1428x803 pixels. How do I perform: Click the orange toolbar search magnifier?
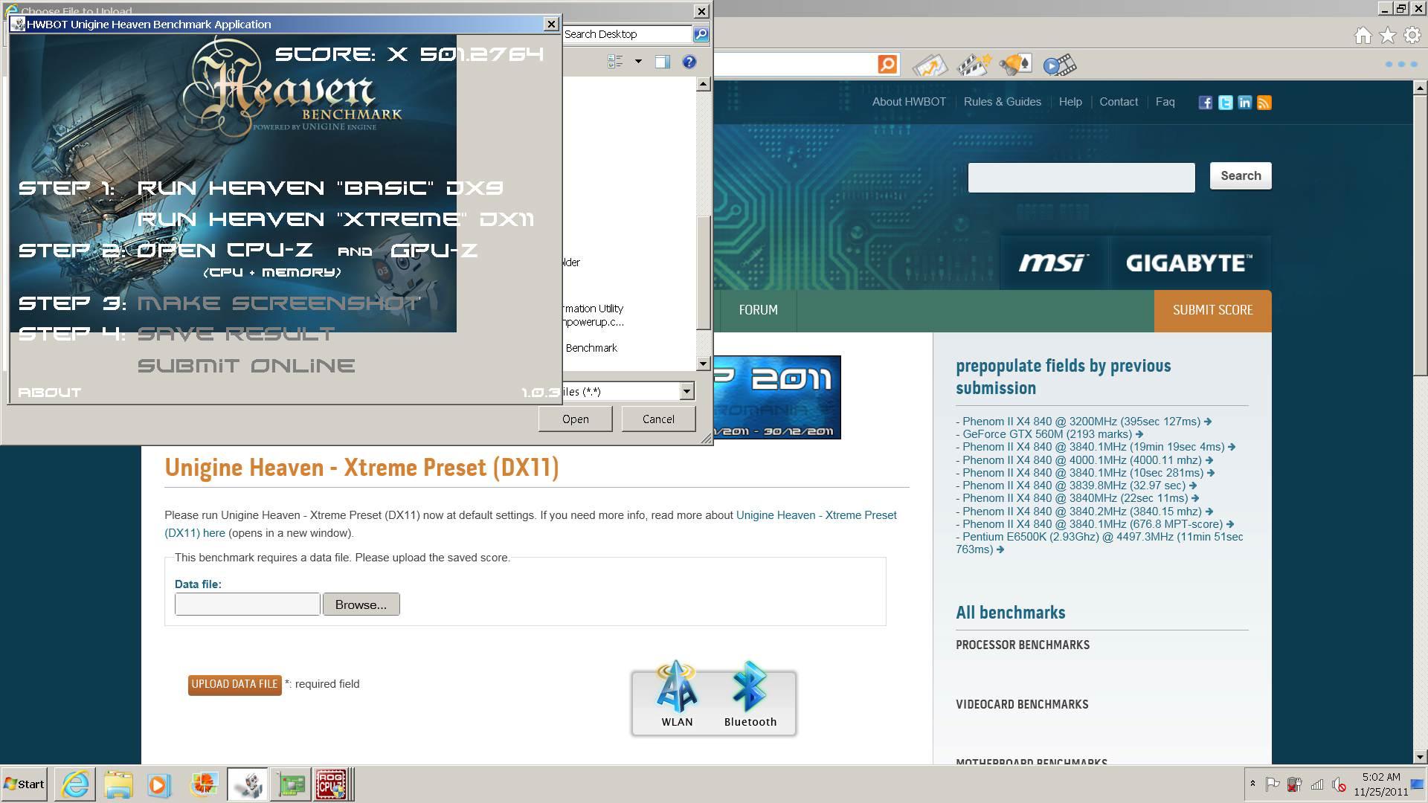pyautogui.click(x=887, y=64)
